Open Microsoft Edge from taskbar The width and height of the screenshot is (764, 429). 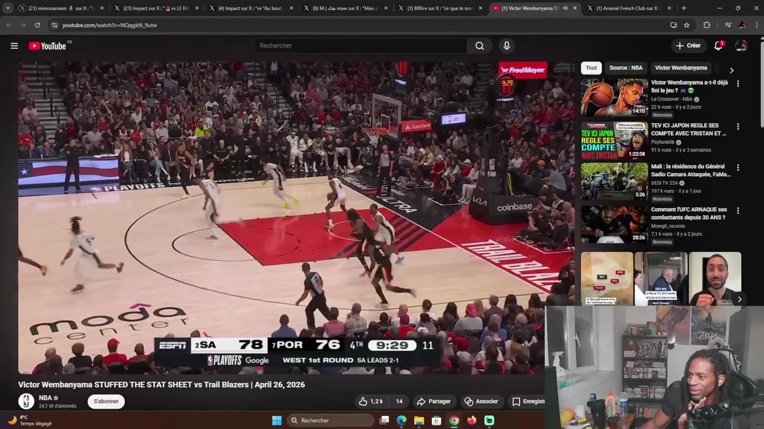click(402, 421)
